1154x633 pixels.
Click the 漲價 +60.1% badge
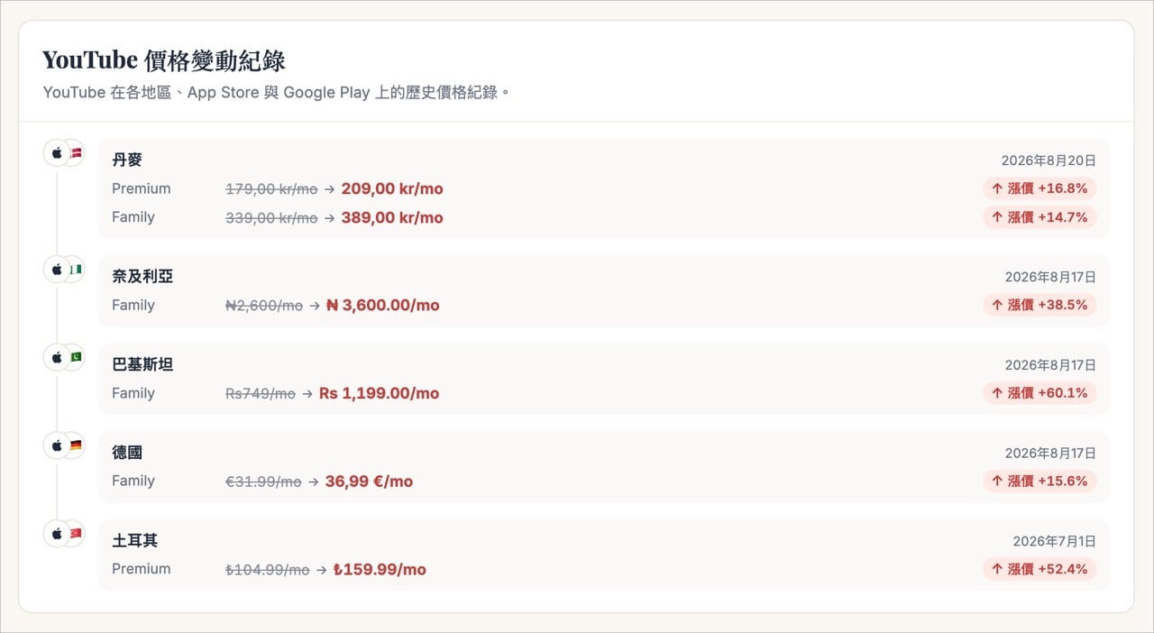click(1040, 393)
